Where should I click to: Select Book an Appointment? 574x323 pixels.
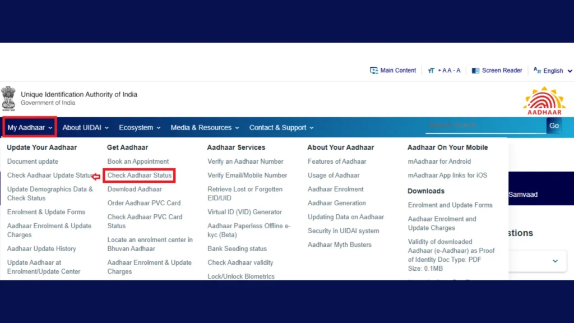pos(138,161)
